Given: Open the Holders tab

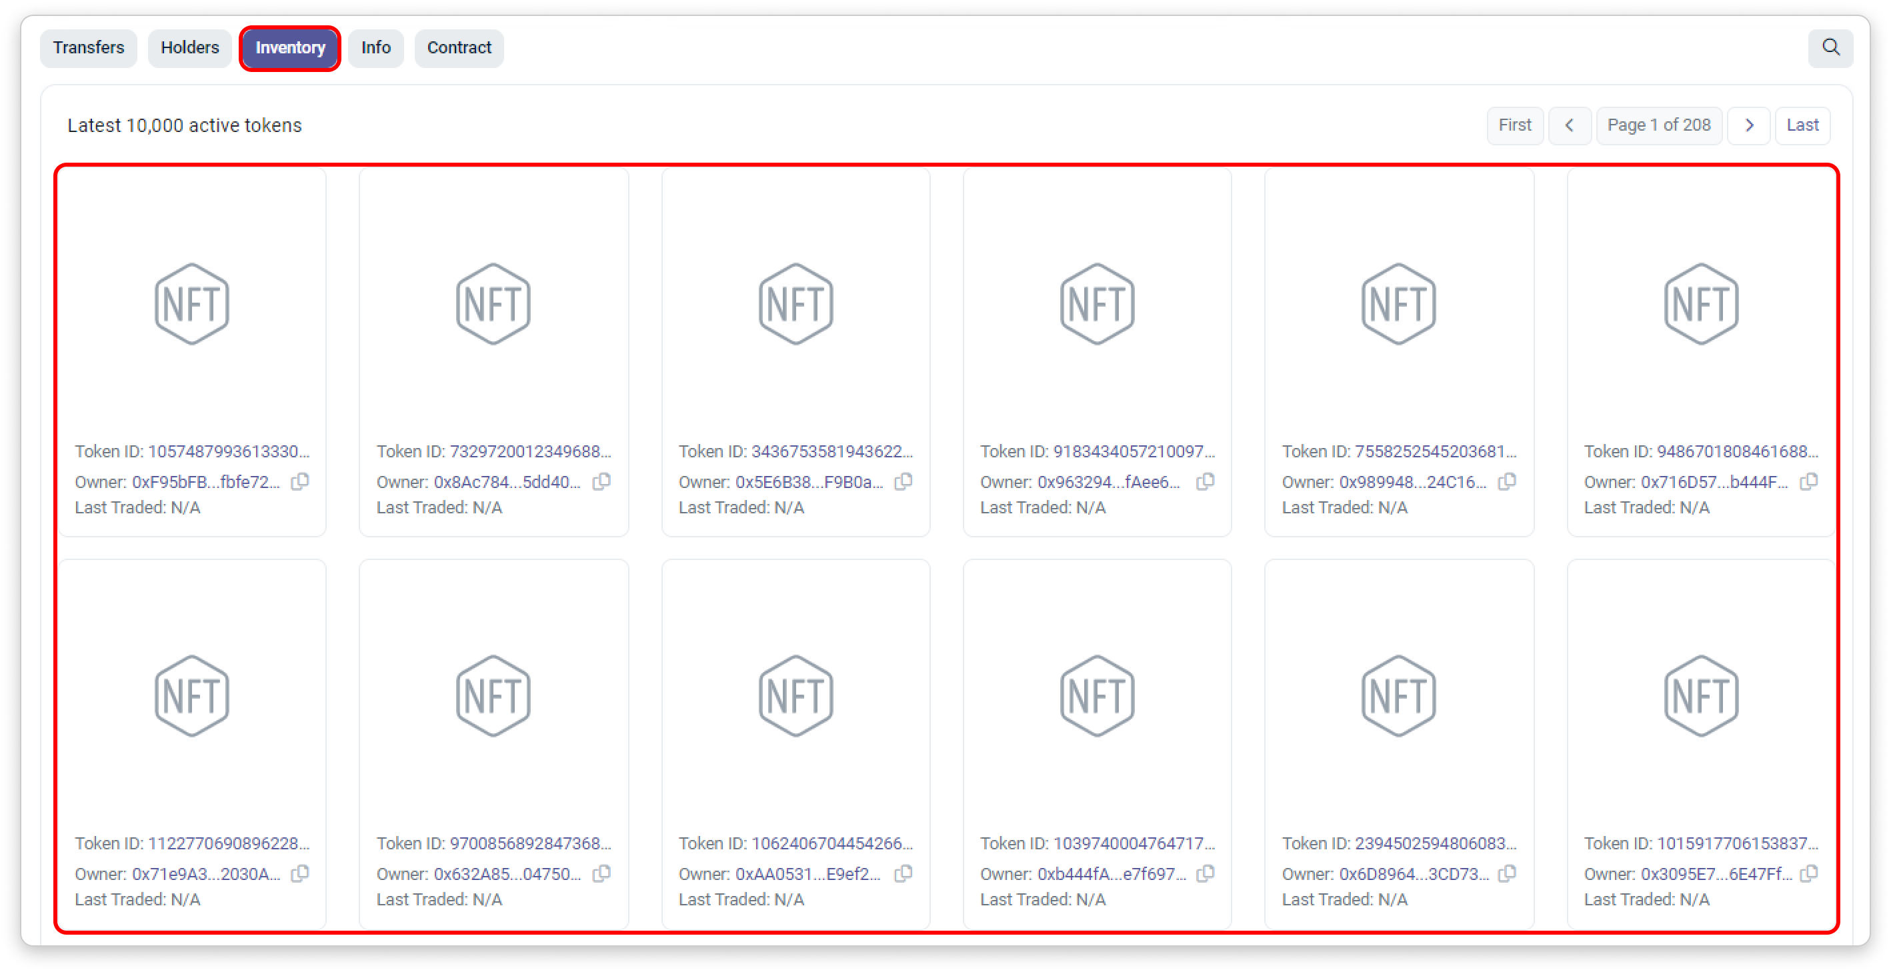Looking at the screenshot, I should (189, 48).
